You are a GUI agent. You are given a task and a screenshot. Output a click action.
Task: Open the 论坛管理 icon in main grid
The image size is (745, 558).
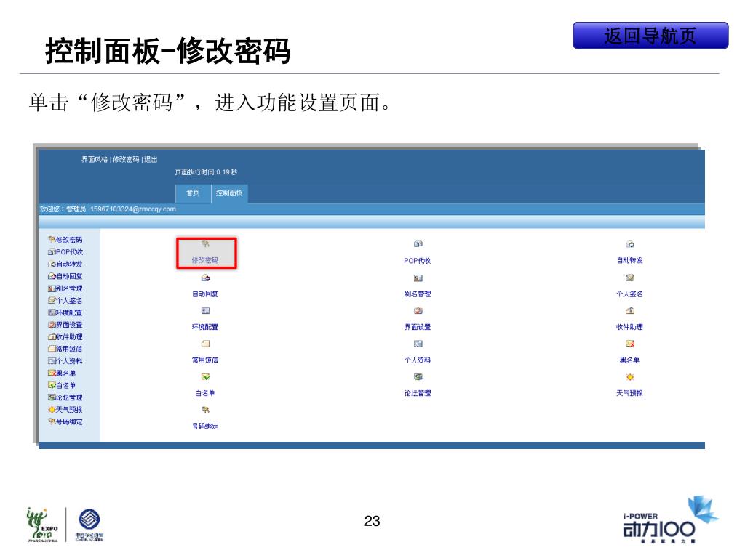[x=418, y=377]
